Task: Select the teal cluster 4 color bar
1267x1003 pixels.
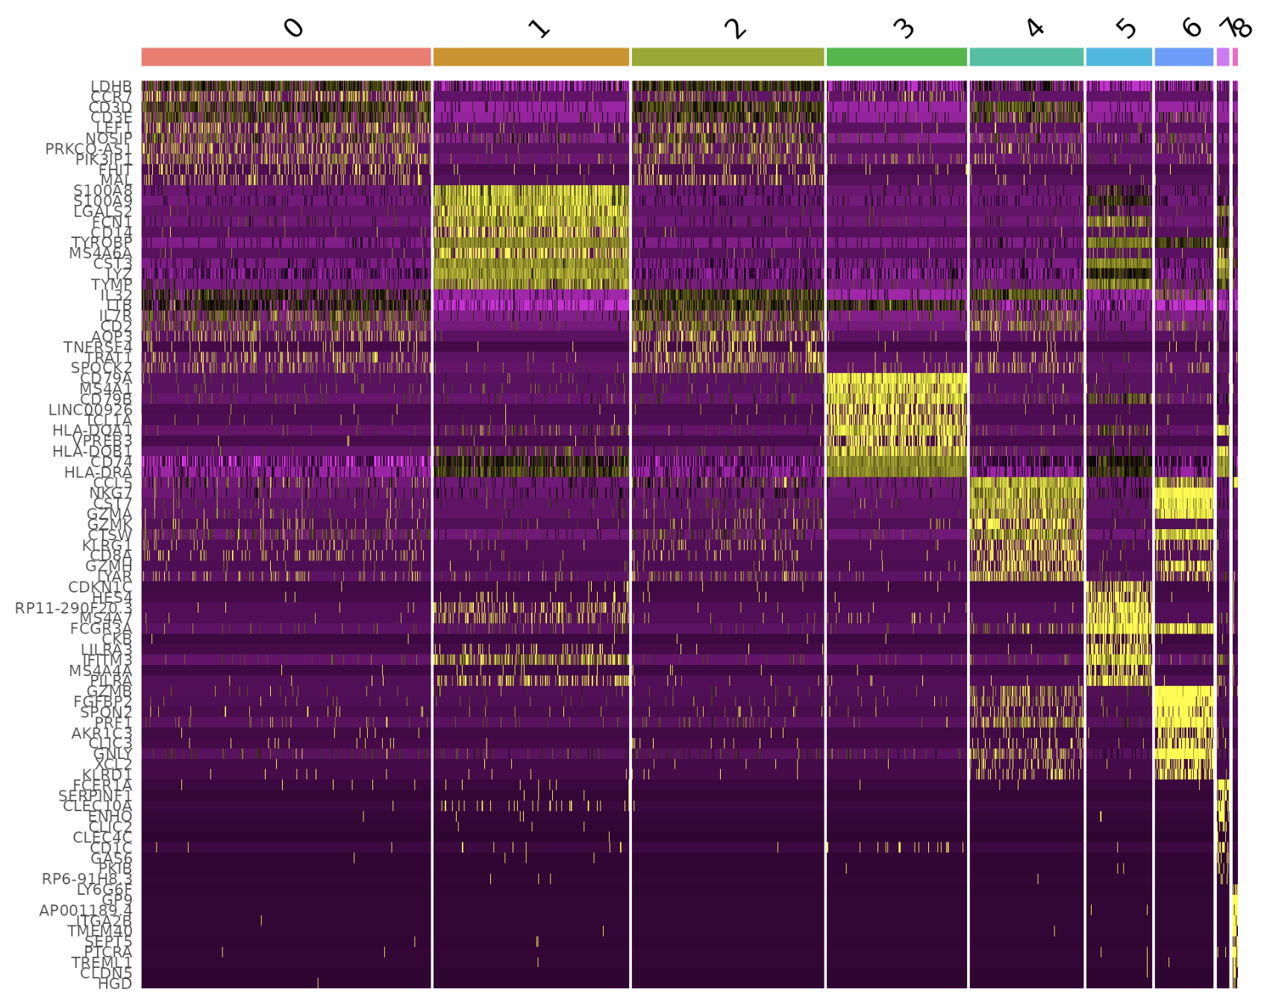Action: 1027,57
